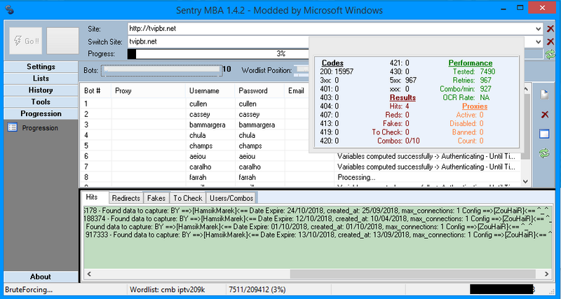Select bot row farrah showing Processing...

pyautogui.click(x=301, y=177)
